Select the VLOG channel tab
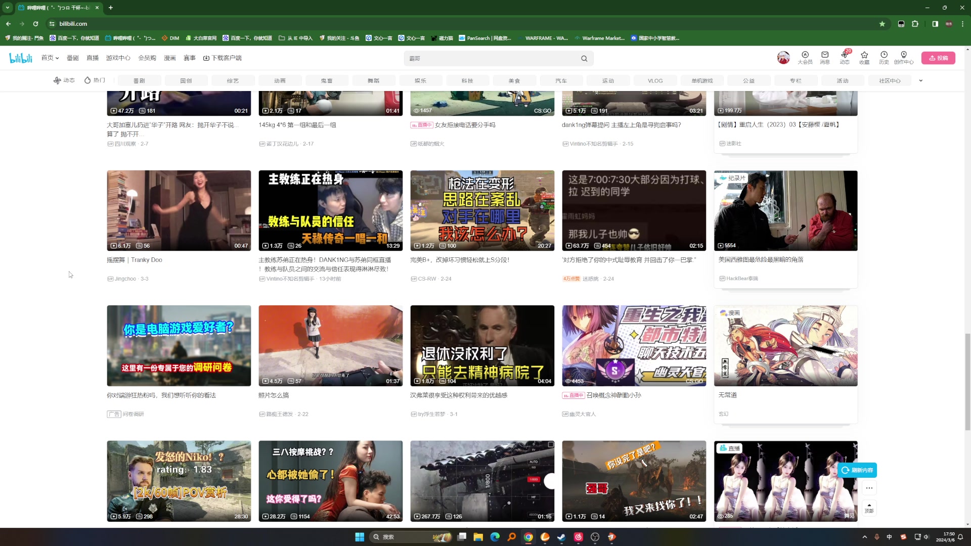 click(655, 81)
